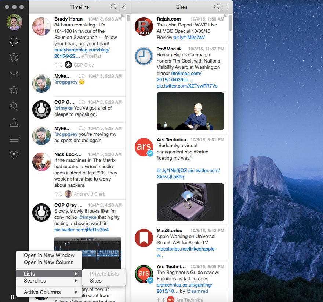Select the Searches menu item
This screenshot has width=323, height=302.
49,281
